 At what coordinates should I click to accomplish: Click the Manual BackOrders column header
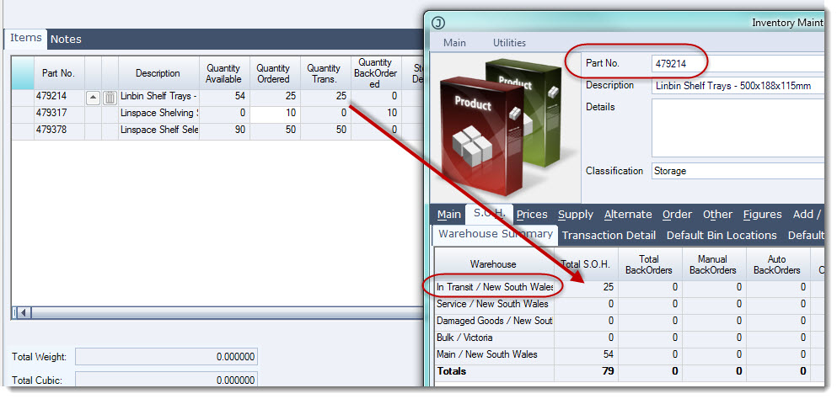[714, 264]
